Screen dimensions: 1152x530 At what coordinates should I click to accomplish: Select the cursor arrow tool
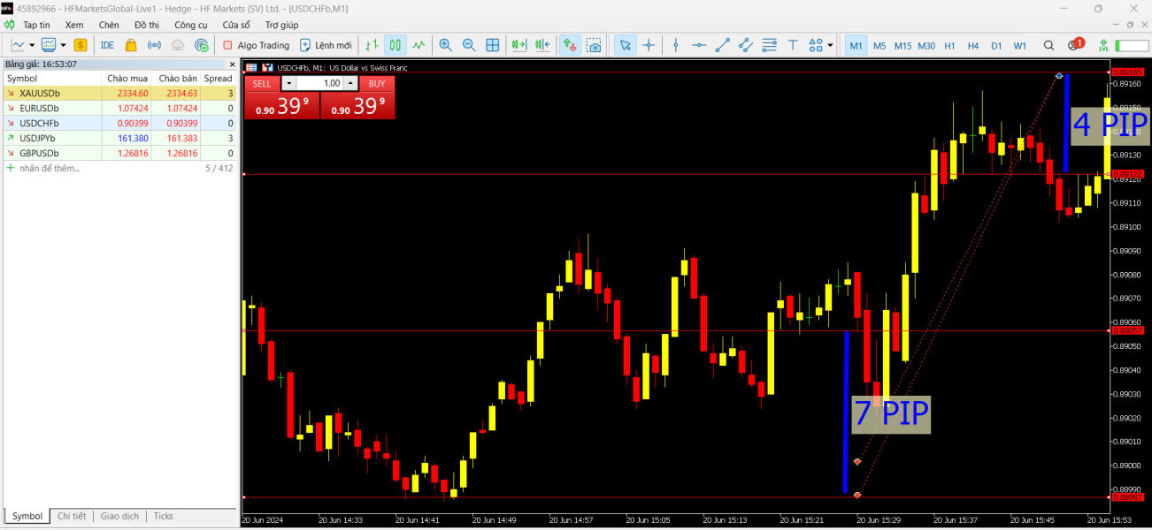(625, 45)
